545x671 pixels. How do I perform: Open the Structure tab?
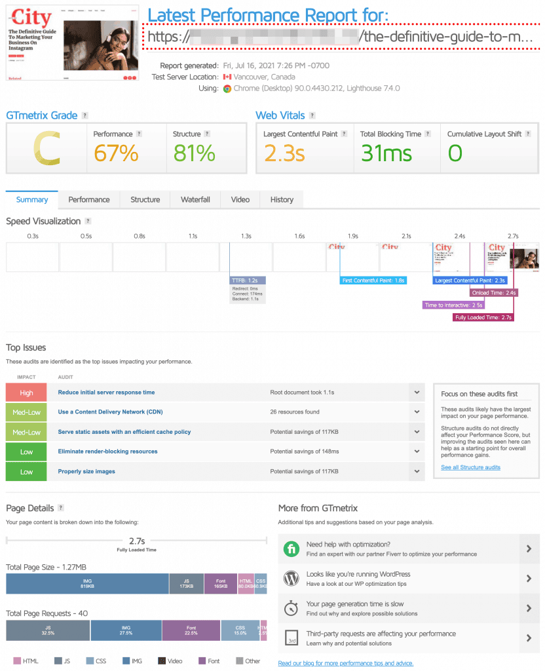tap(145, 200)
